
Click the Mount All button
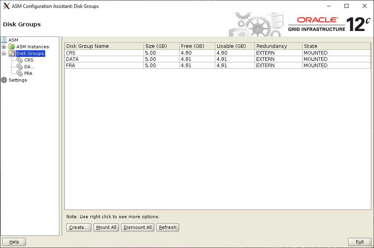click(106, 227)
